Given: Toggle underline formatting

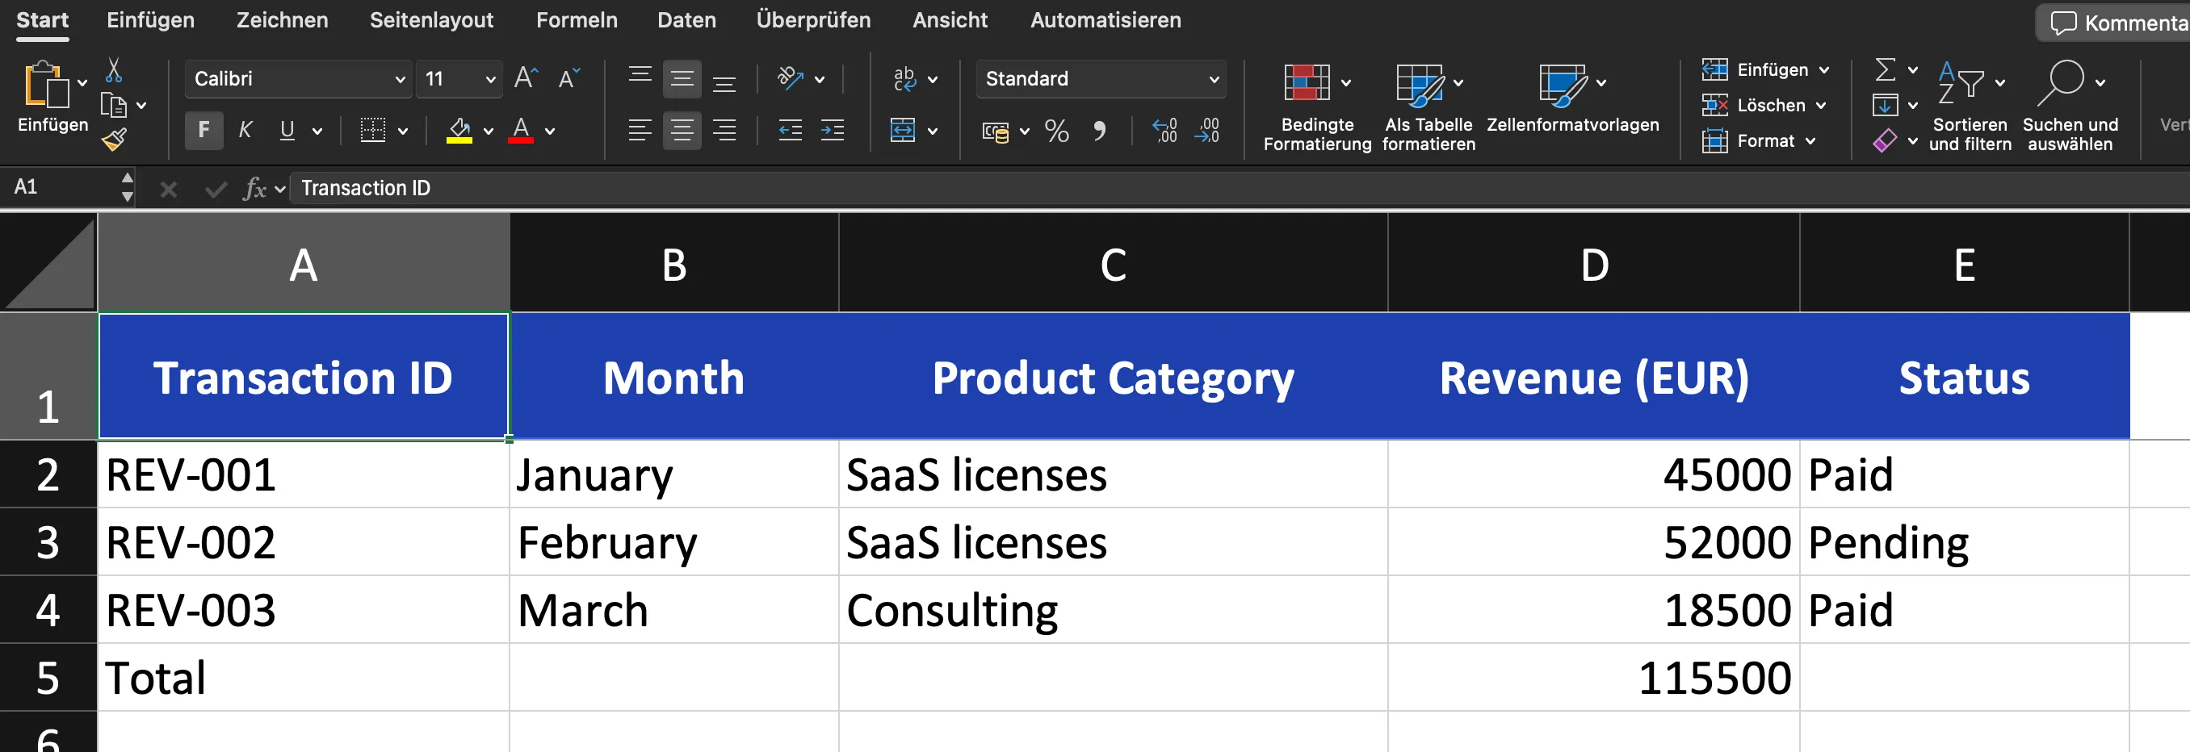Looking at the screenshot, I should pyautogui.click(x=286, y=130).
